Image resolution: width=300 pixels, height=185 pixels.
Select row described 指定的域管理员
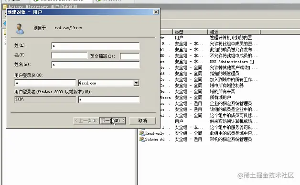coord(225,74)
